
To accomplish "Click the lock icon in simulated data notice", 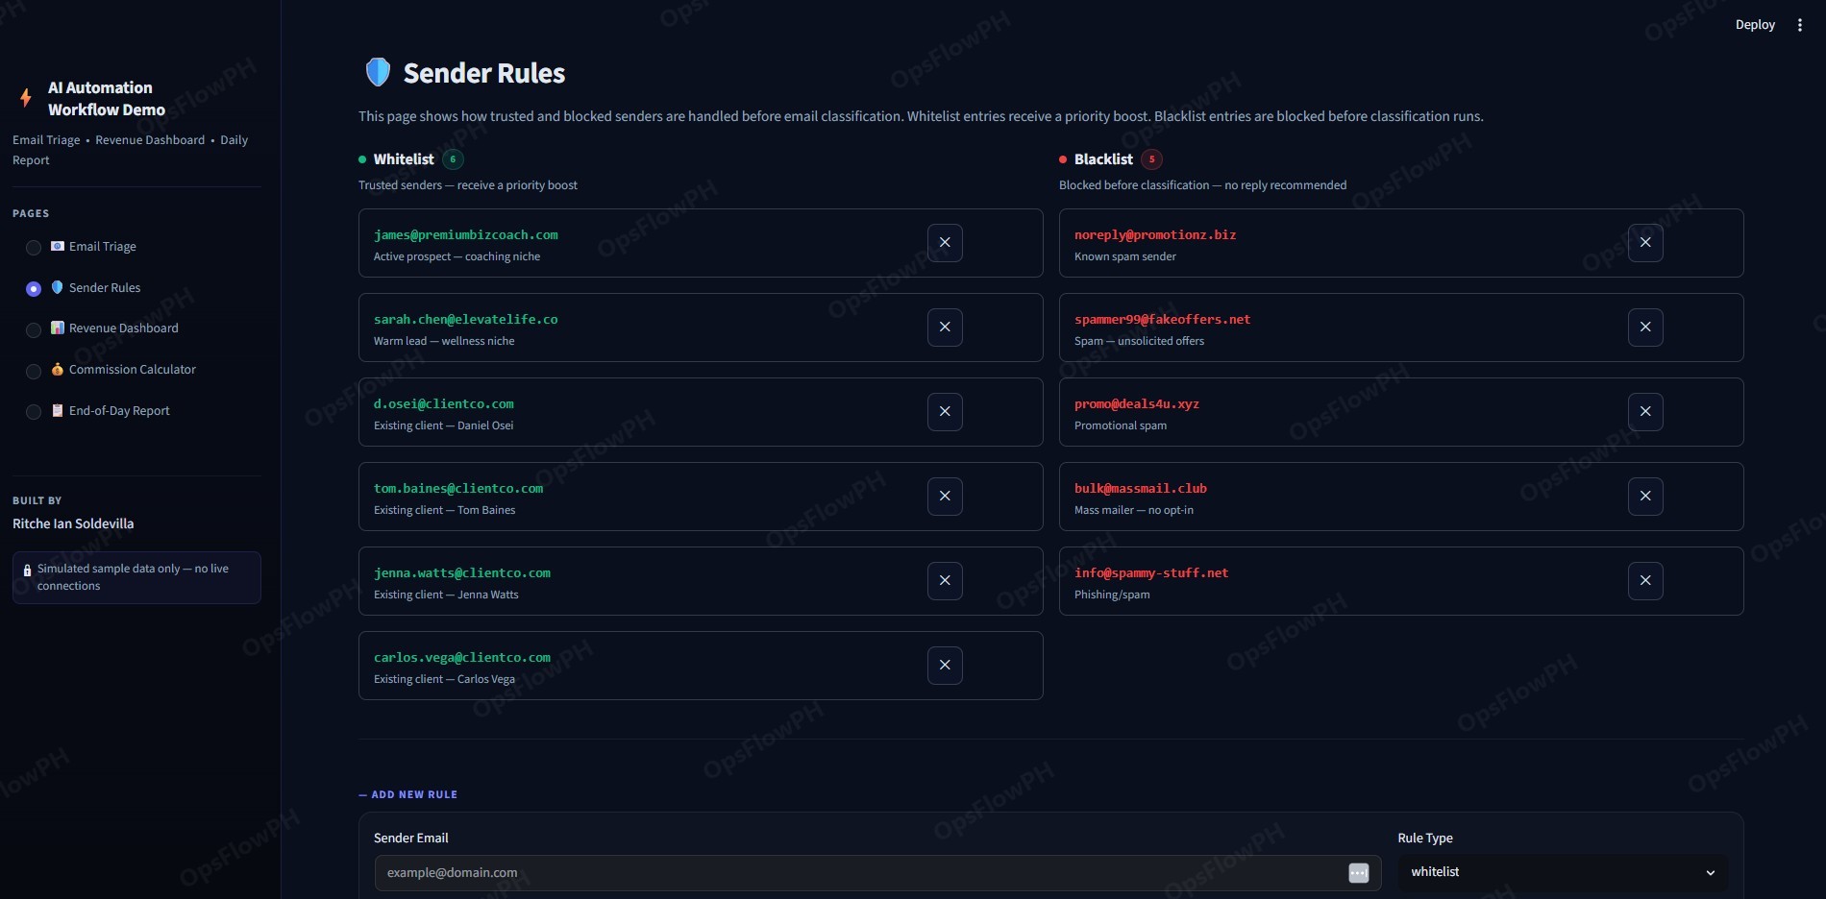I will (27, 571).
